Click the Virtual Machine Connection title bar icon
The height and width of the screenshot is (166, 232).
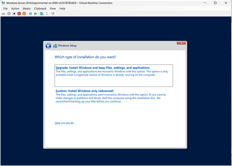[x=3, y=3]
